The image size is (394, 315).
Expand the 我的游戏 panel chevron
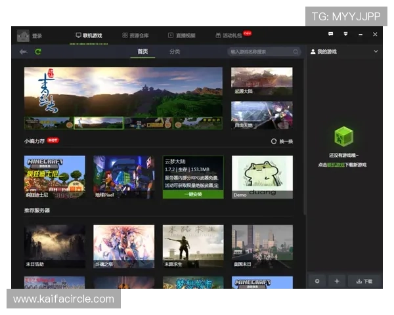pos(376,51)
